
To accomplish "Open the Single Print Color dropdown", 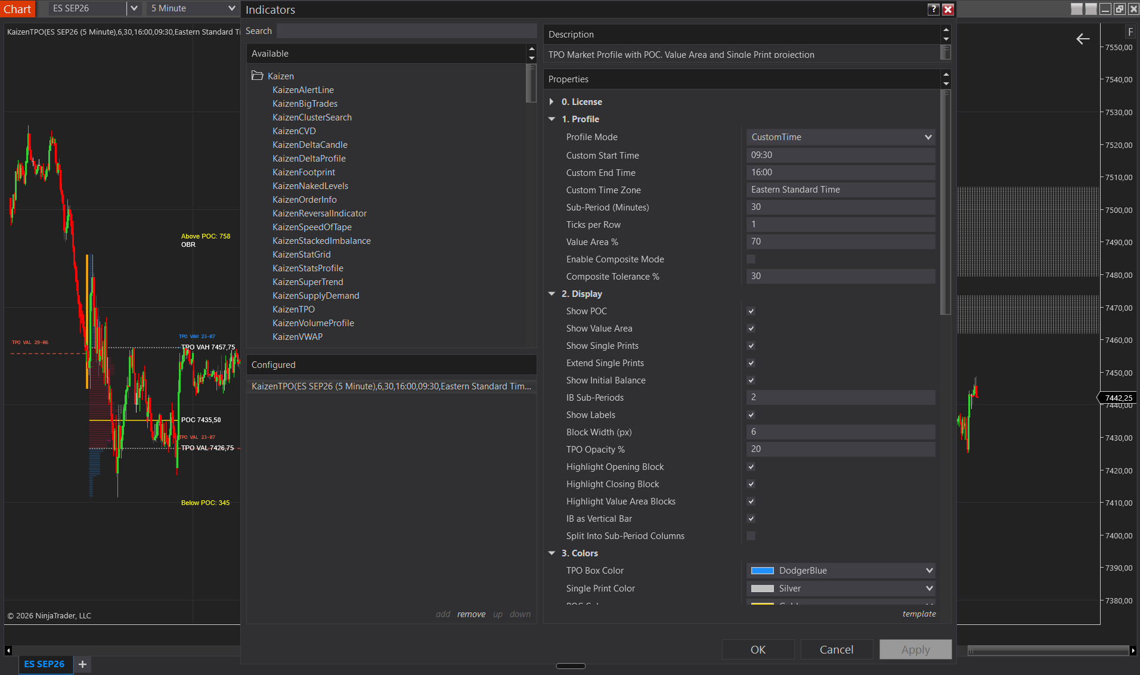I will (841, 589).
